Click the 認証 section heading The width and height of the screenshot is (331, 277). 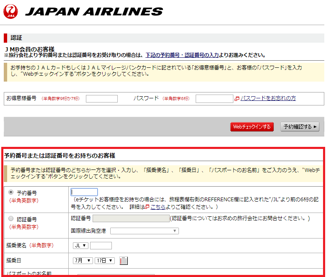tap(16, 38)
